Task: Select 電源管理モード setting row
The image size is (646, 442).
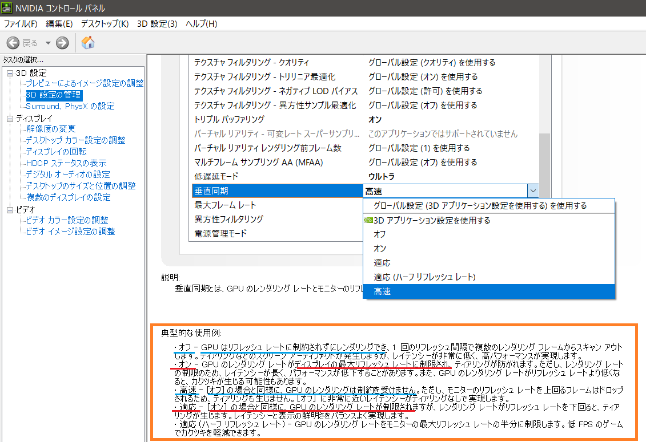Action: (277, 234)
